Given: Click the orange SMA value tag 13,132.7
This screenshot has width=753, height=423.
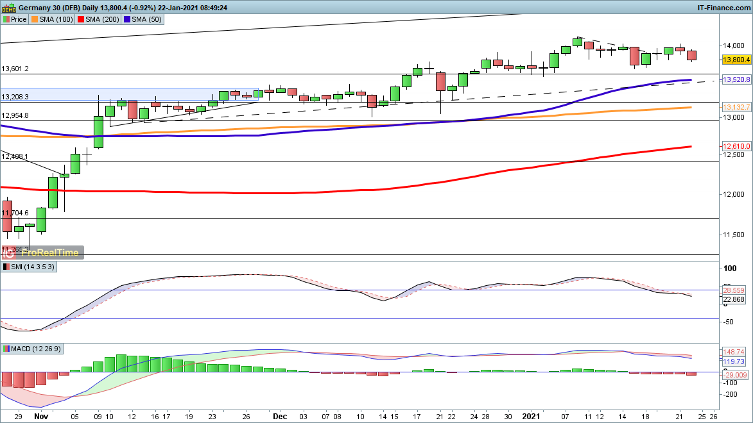Looking at the screenshot, I should (736, 107).
